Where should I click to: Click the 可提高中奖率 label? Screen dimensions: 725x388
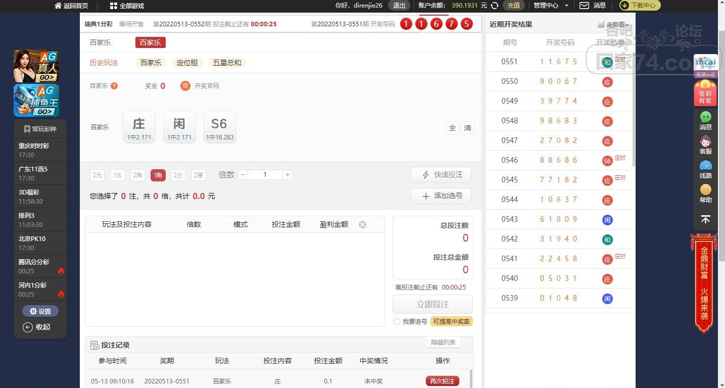point(451,322)
